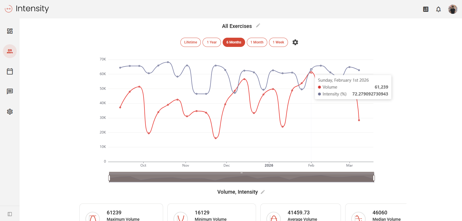The height and width of the screenshot is (221, 462).
Task: Open the chat messages sidebar icon
Action: click(10, 92)
